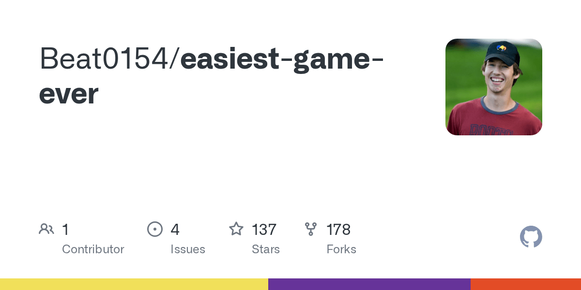The height and width of the screenshot is (290, 581).
Task: Click the GitHub Octocat logo icon
Action: pos(531,237)
